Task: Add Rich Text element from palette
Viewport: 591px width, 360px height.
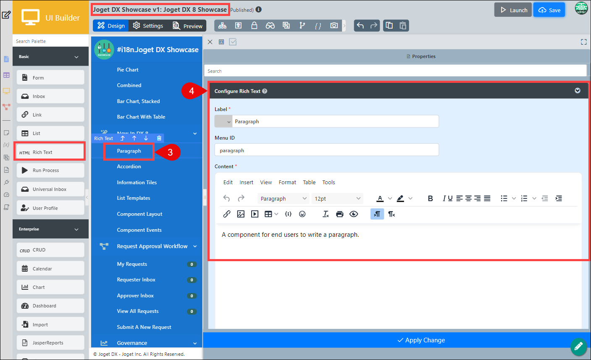Action: tap(50, 152)
